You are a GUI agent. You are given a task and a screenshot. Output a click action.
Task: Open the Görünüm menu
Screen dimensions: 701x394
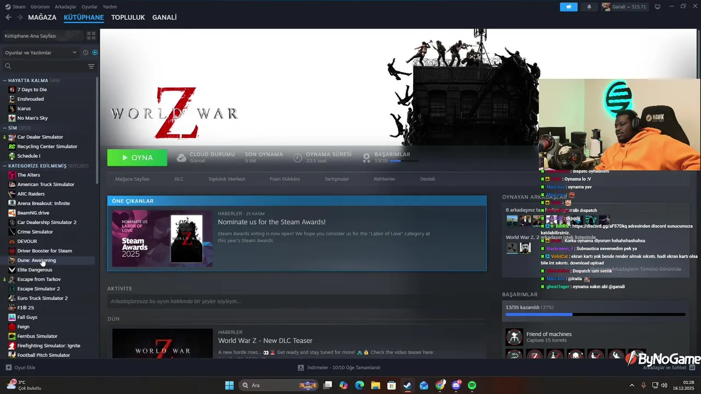coord(40,7)
